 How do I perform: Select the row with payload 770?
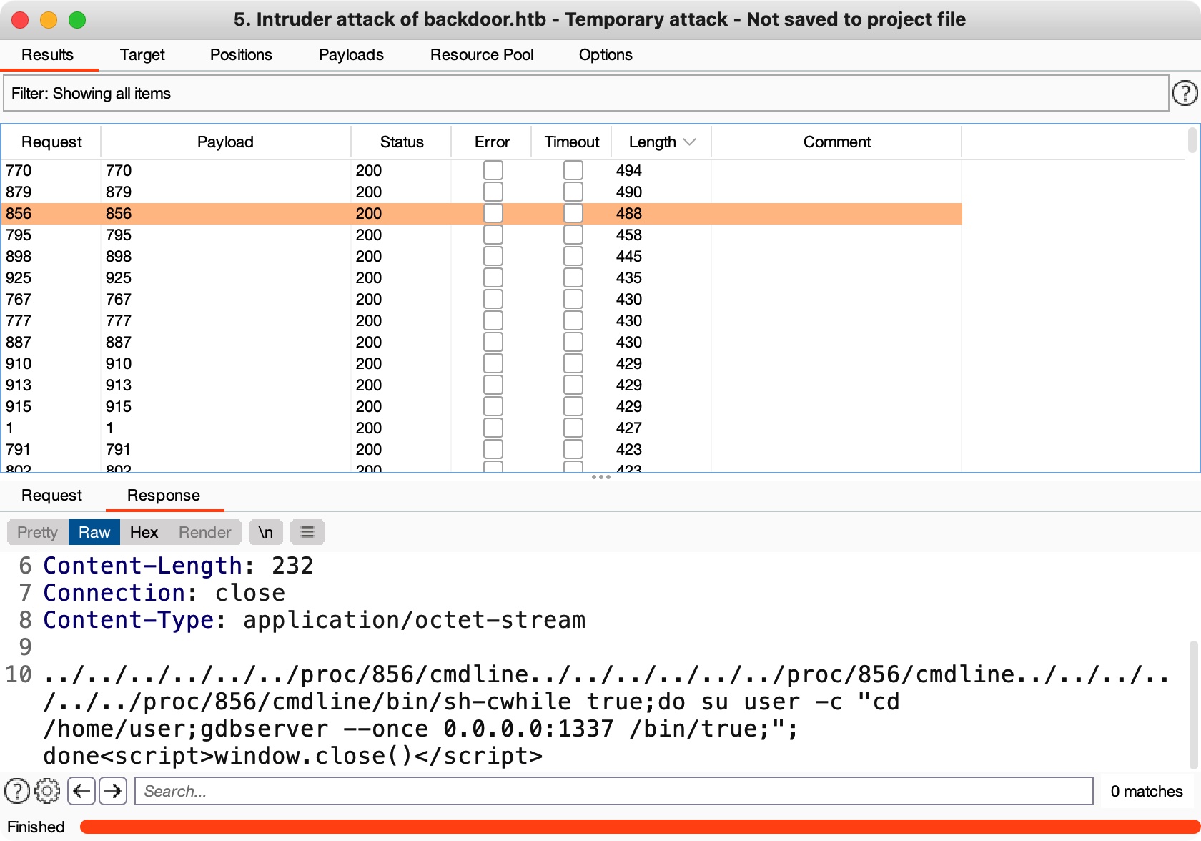[482, 170]
